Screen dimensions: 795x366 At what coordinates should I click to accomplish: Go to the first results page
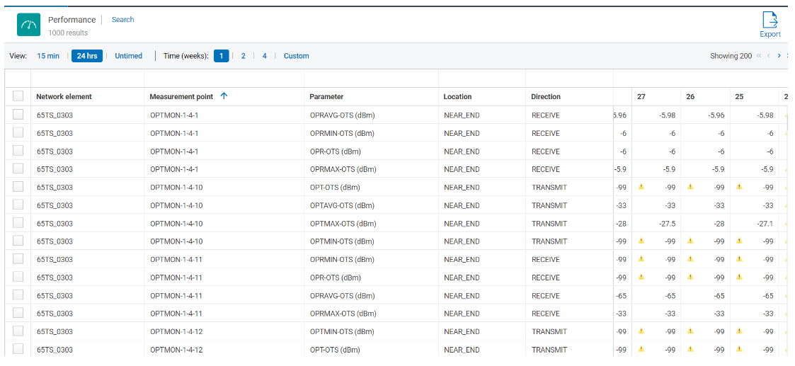pyautogui.click(x=759, y=56)
